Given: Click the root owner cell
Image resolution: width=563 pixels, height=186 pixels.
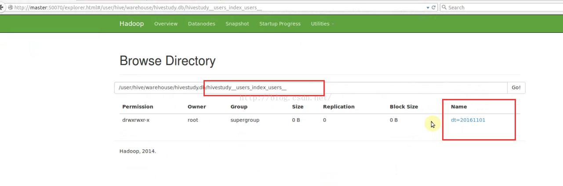Looking at the screenshot, I should pos(193,120).
